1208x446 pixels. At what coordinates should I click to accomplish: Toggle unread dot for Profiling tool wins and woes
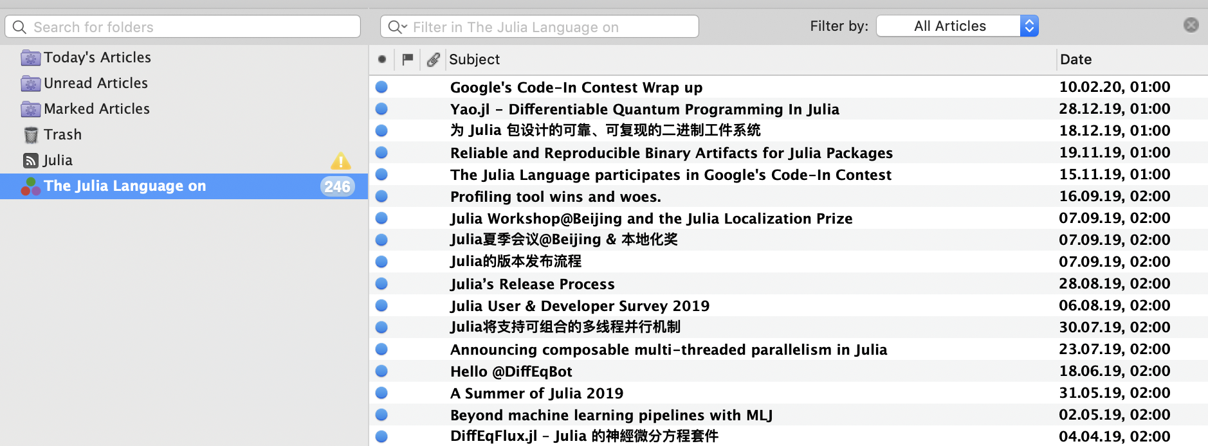tap(381, 196)
